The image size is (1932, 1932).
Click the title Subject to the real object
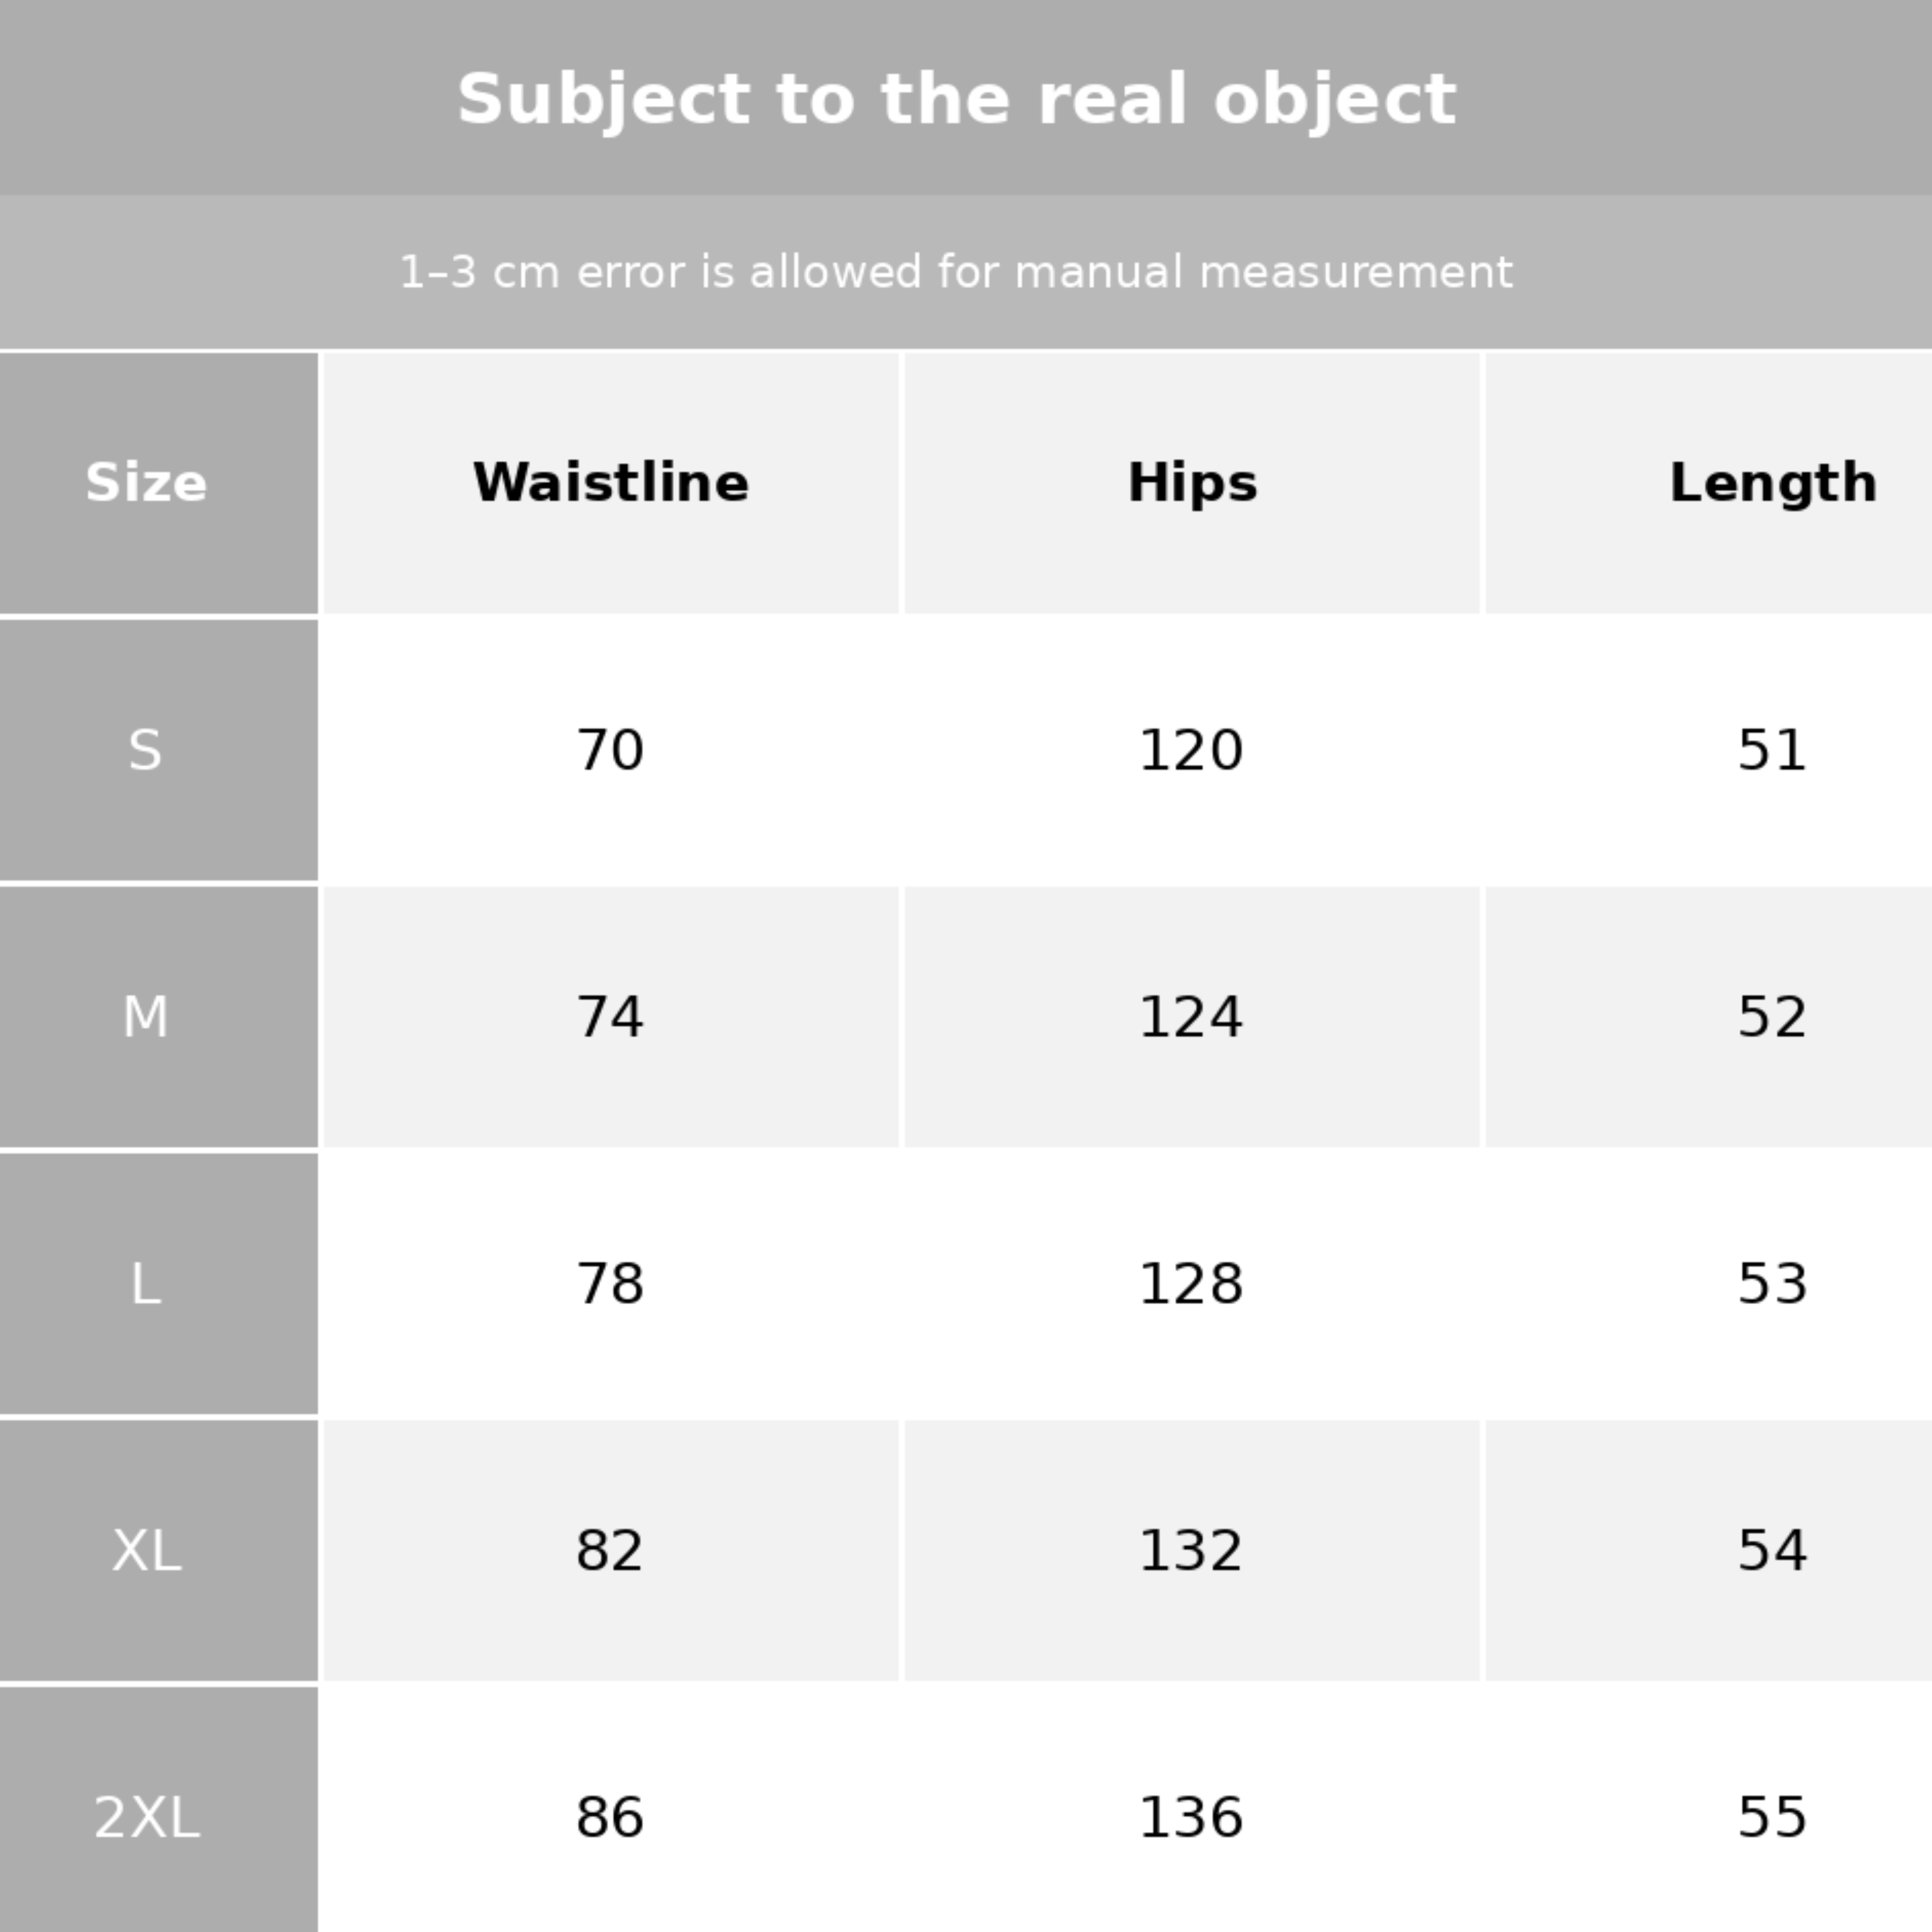[956, 100]
